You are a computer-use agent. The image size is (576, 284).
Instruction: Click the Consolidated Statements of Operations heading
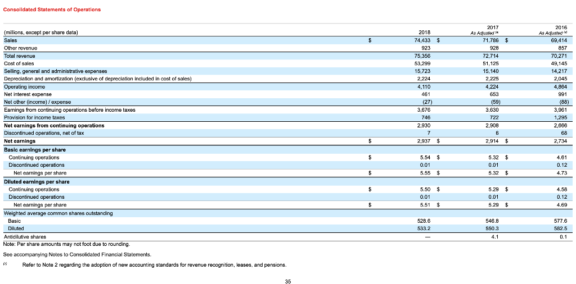coord(52,10)
